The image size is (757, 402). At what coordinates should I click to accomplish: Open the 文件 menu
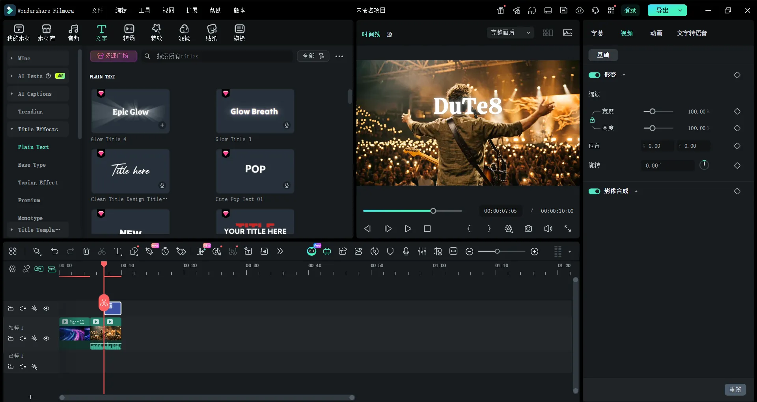97,10
